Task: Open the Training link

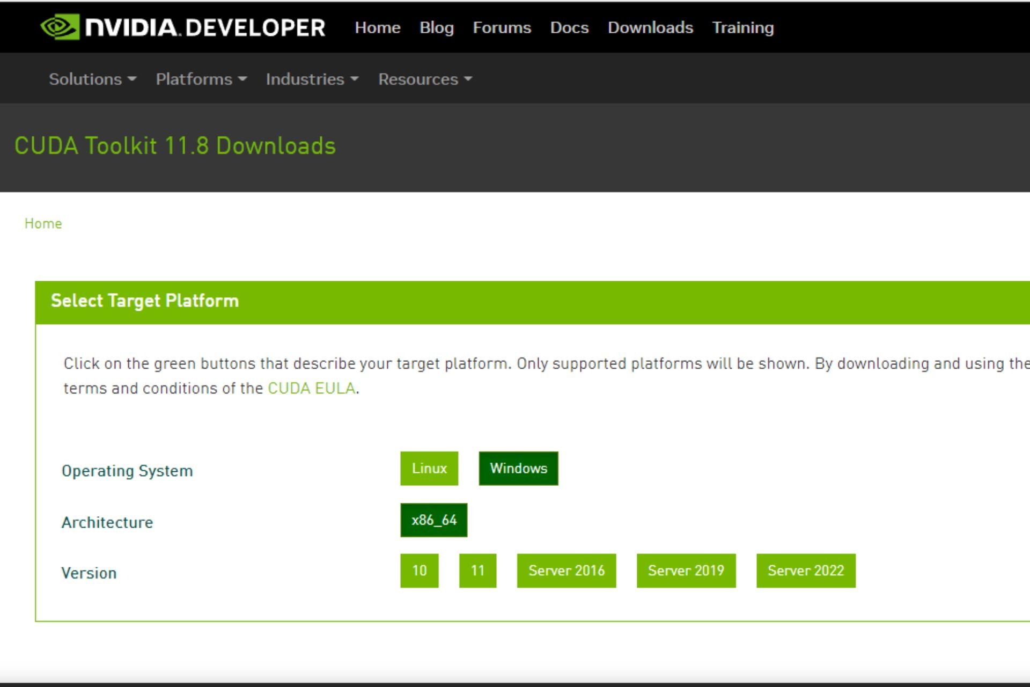Action: pos(742,27)
